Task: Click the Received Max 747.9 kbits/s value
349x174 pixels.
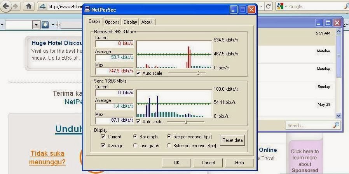Action: [114, 71]
